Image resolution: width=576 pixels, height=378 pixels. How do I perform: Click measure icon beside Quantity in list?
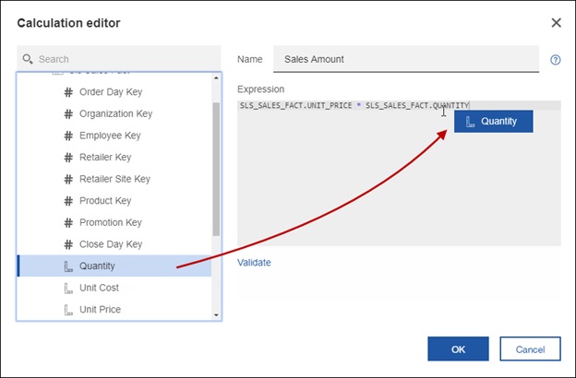68,266
